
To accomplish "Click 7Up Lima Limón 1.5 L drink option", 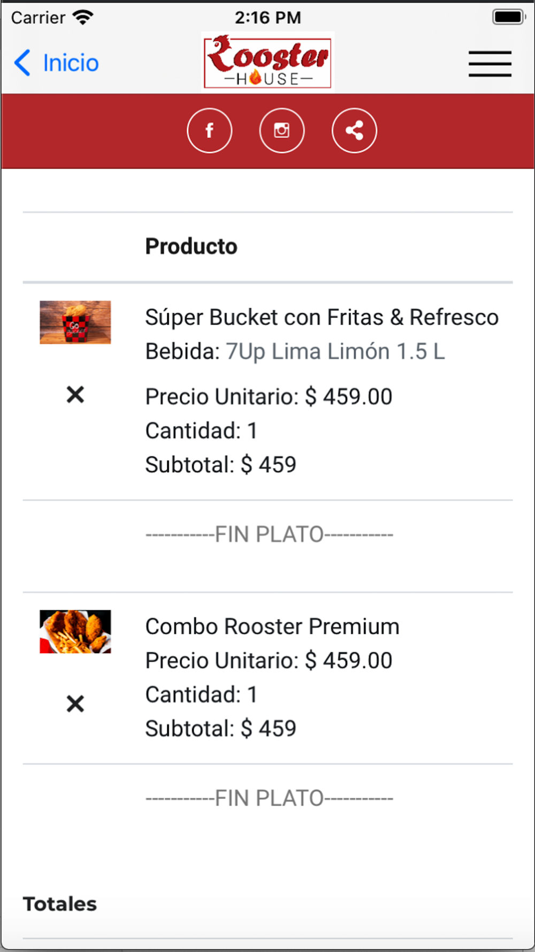I will 335,352.
